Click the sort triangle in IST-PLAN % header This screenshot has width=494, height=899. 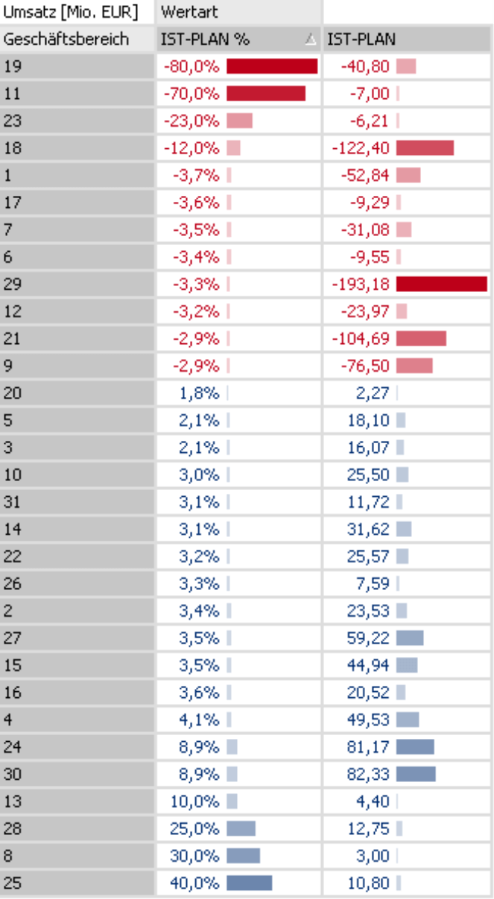(x=311, y=40)
